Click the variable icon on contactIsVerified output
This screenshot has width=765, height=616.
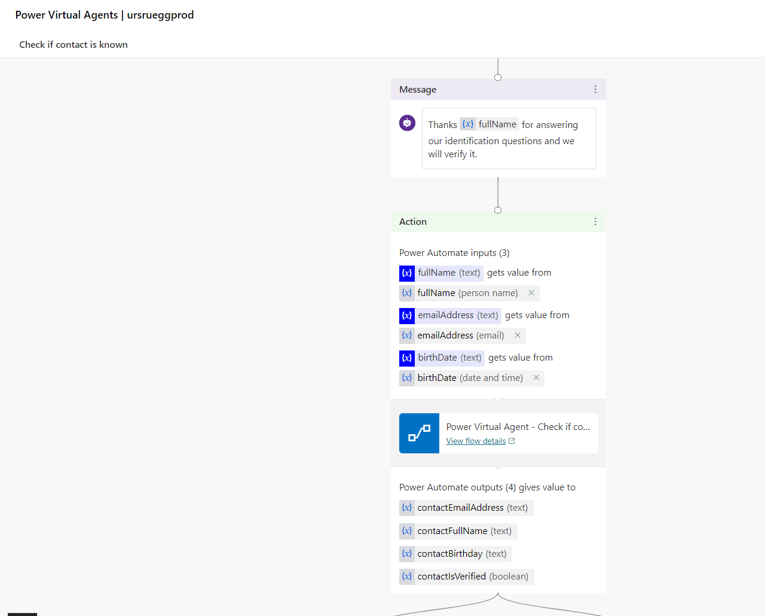[x=407, y=577]
